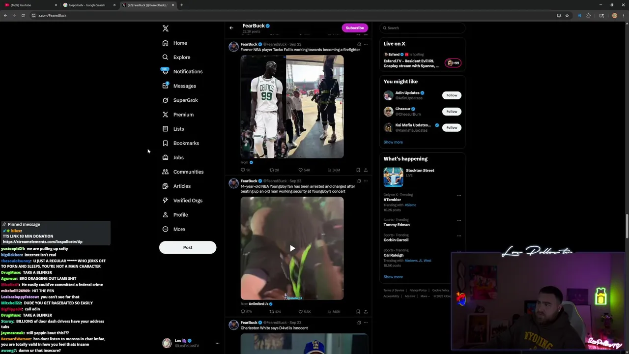
Task: Like the NBA YoungBoy fan post
Action: pyautogui.click(x=305, y=312)
